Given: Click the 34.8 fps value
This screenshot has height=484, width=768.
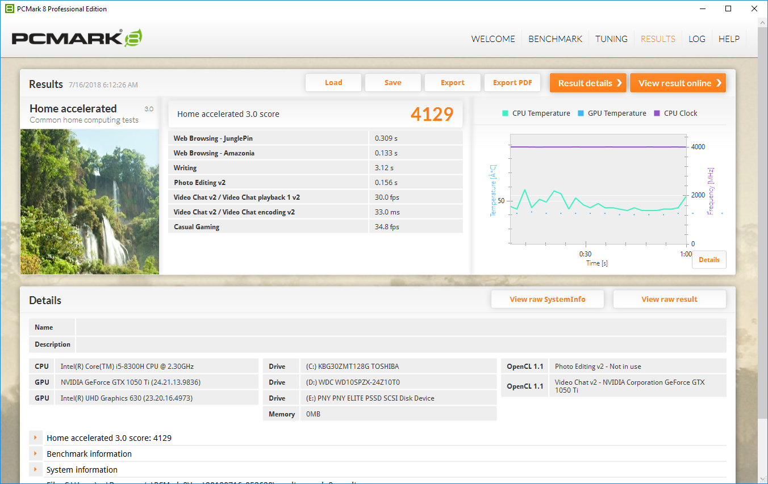Looking at the screenshot, I should (x=387, y=227).
